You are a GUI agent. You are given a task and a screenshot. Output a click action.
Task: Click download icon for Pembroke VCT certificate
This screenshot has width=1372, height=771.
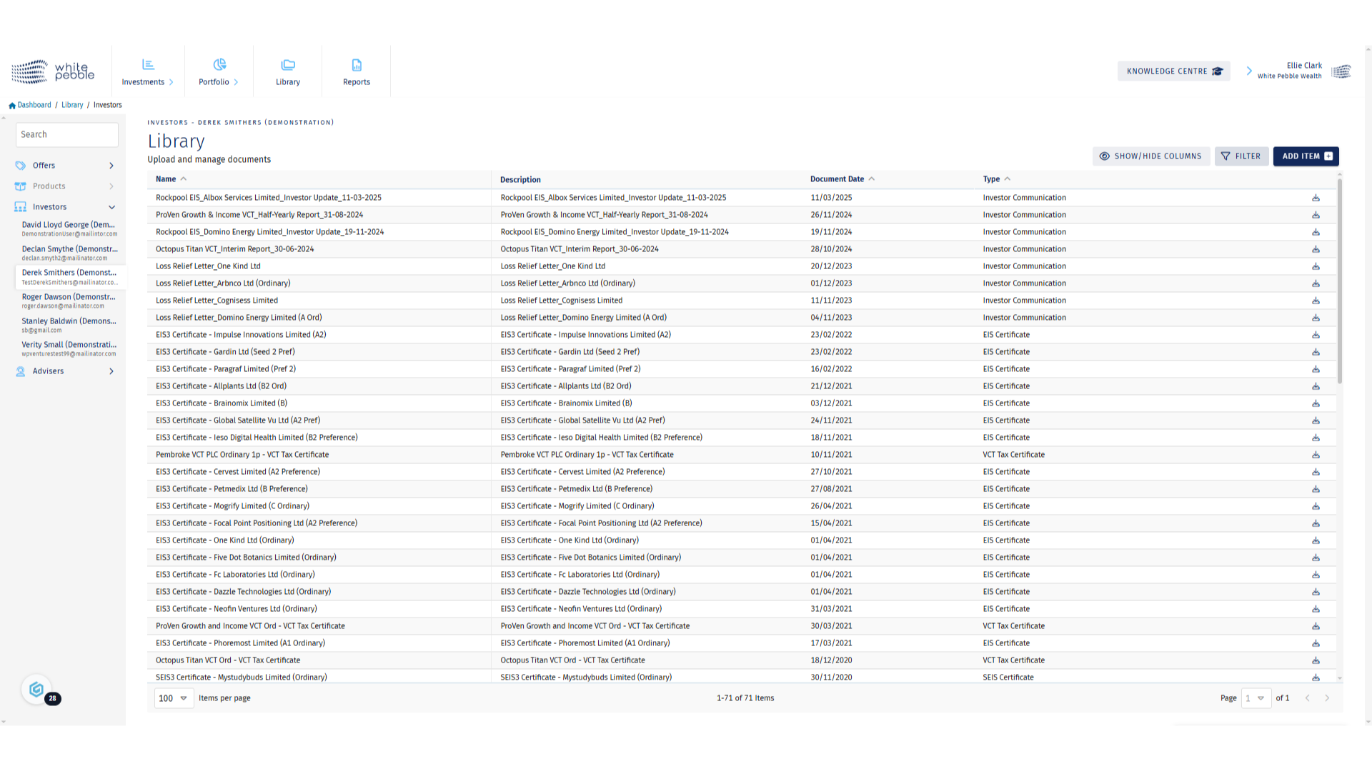coord(1316,455)
